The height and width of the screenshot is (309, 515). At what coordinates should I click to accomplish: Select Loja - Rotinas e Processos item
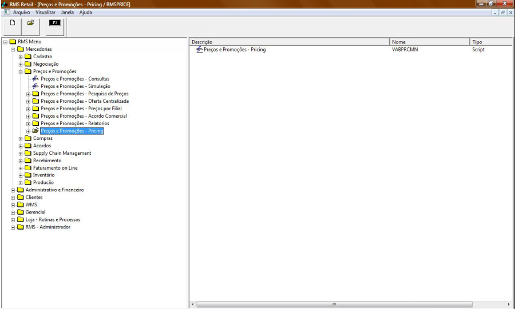[x=53, y=219]
